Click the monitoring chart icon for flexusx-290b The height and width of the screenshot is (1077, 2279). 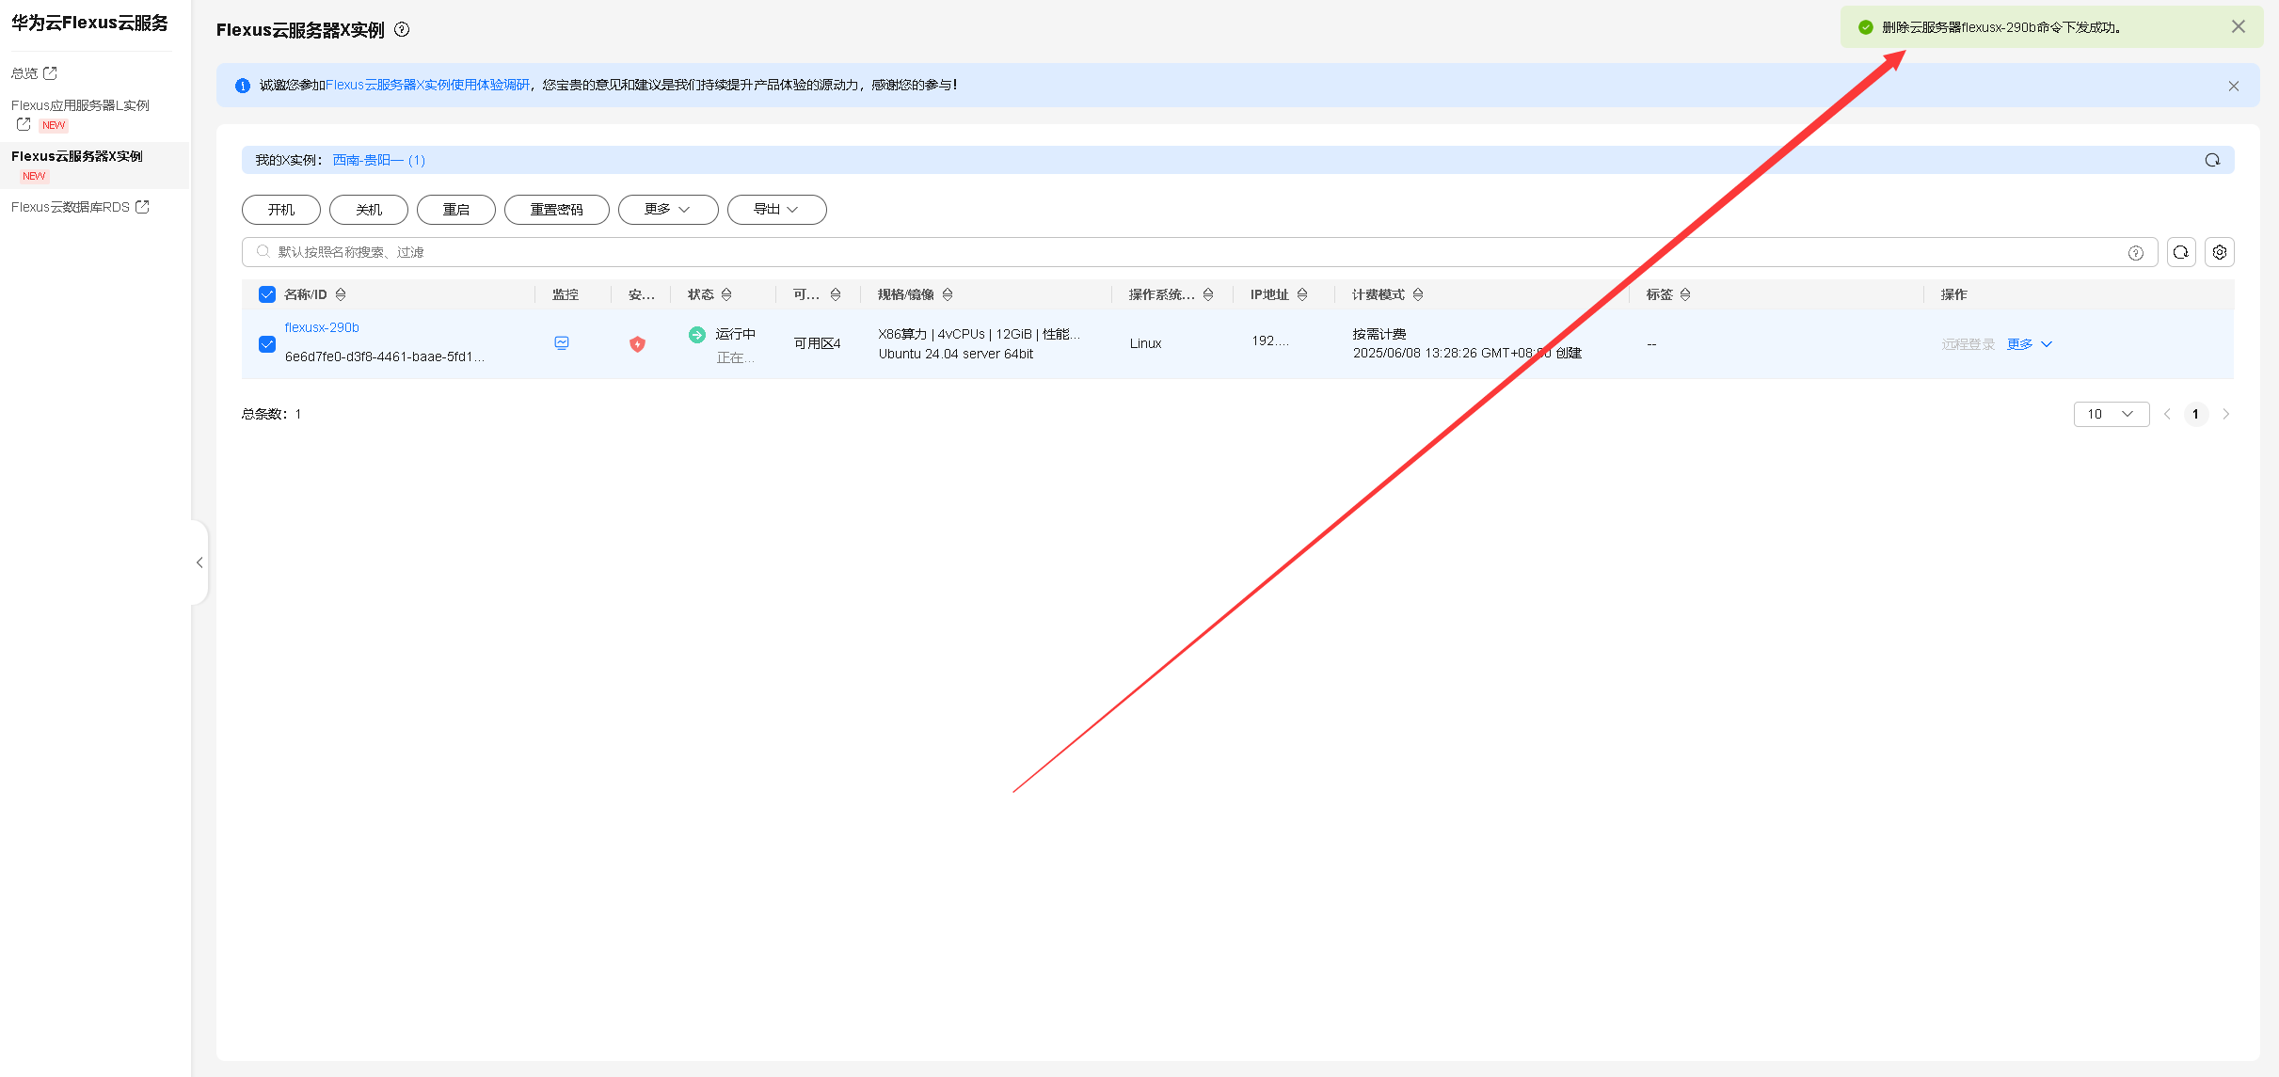pyautogui.click(x=562, y=343)
